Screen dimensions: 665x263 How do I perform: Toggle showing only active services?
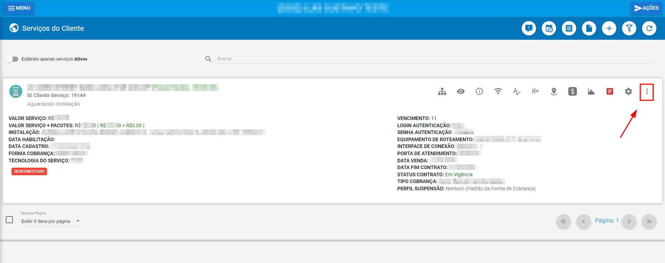pyautogui.click(x=12, y=59)
